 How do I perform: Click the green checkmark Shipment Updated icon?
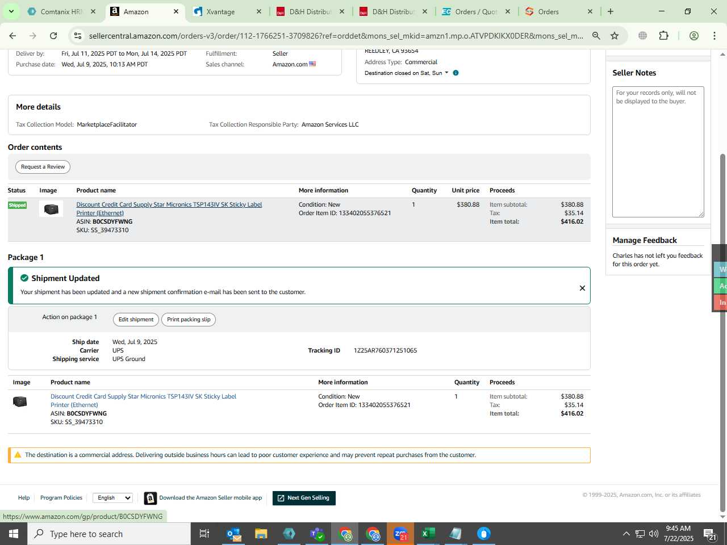tap(24, 278)
